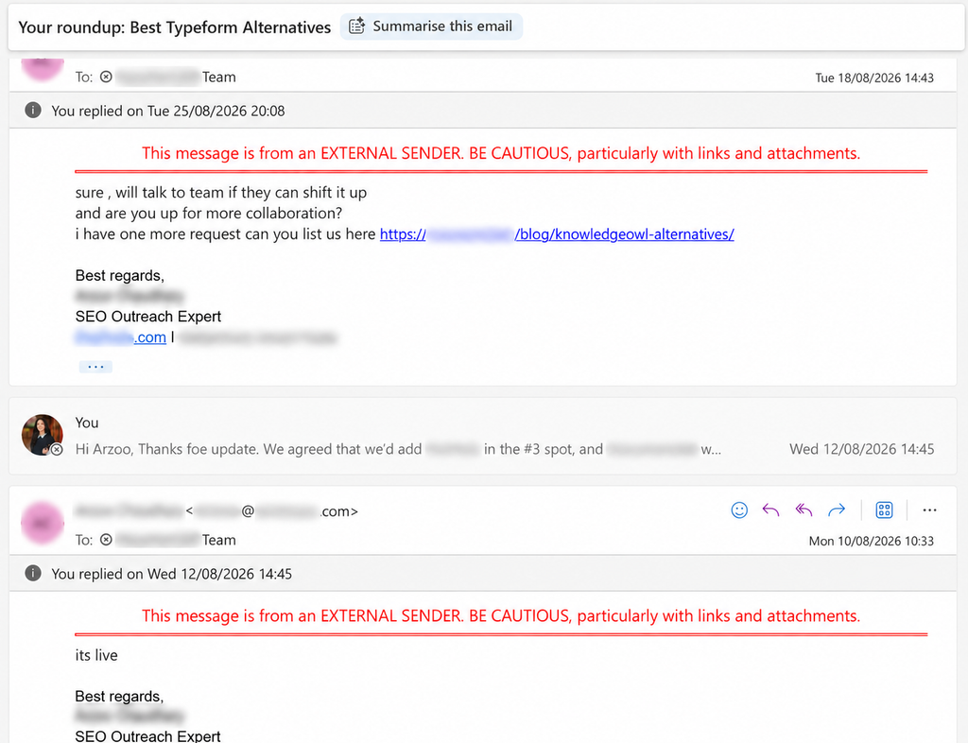
Task: Expand the collapsed message from You
Action: (483, 437)
